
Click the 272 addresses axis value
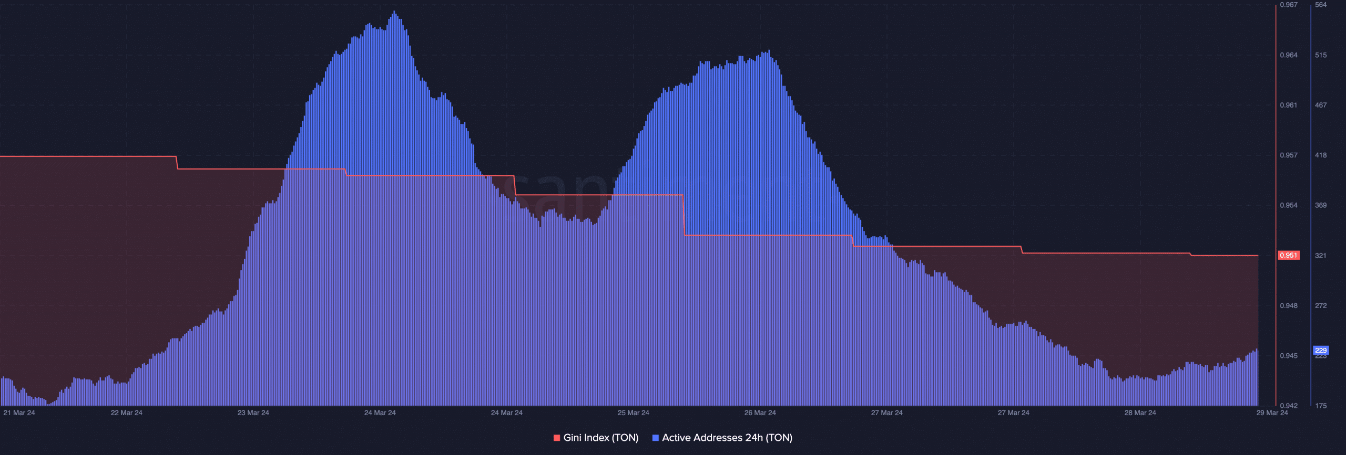point(1321,305)
